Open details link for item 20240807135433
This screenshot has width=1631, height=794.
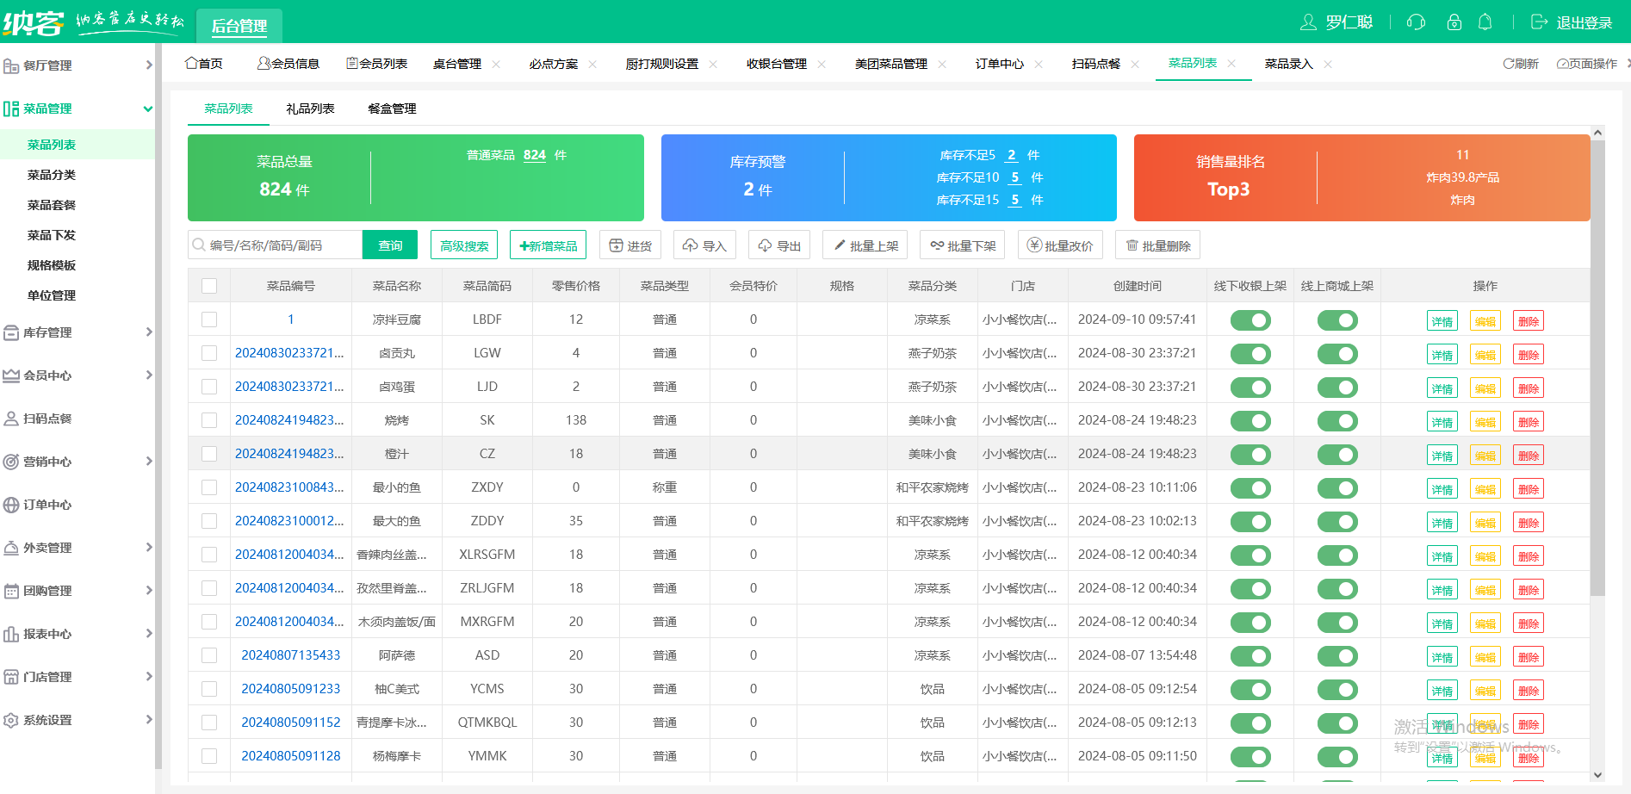click(1442, 656)
